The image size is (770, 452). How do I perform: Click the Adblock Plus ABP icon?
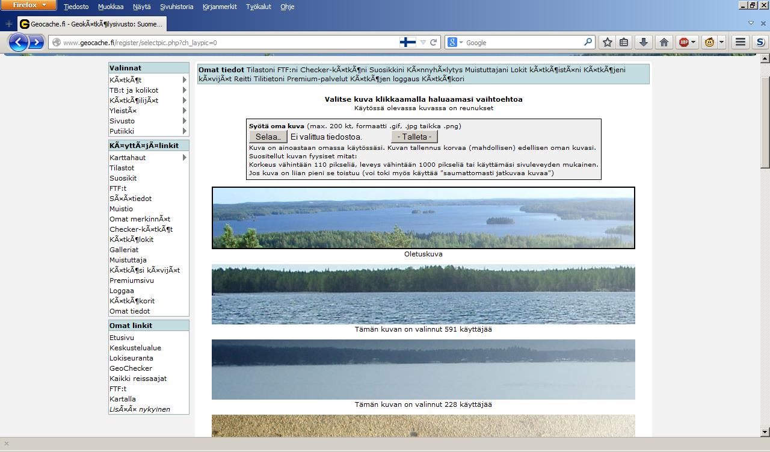click(x=684, y=42)
